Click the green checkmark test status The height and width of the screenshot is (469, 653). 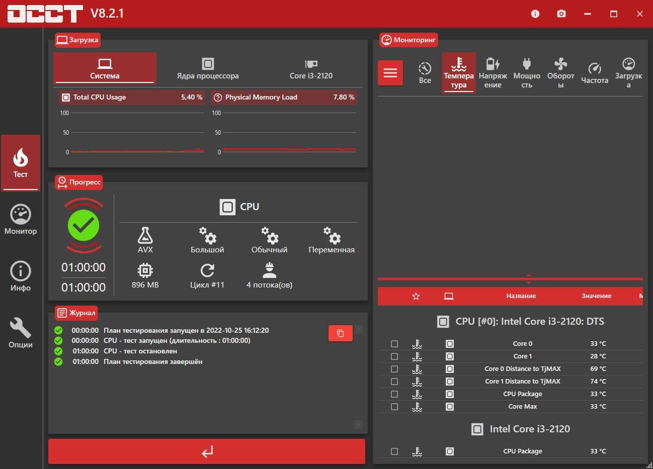[x=84, y=225]
